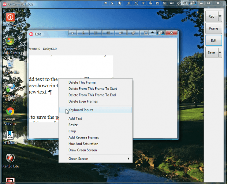Open Google Chrome from the desktop
227x184 pixels.
point(10,112)
